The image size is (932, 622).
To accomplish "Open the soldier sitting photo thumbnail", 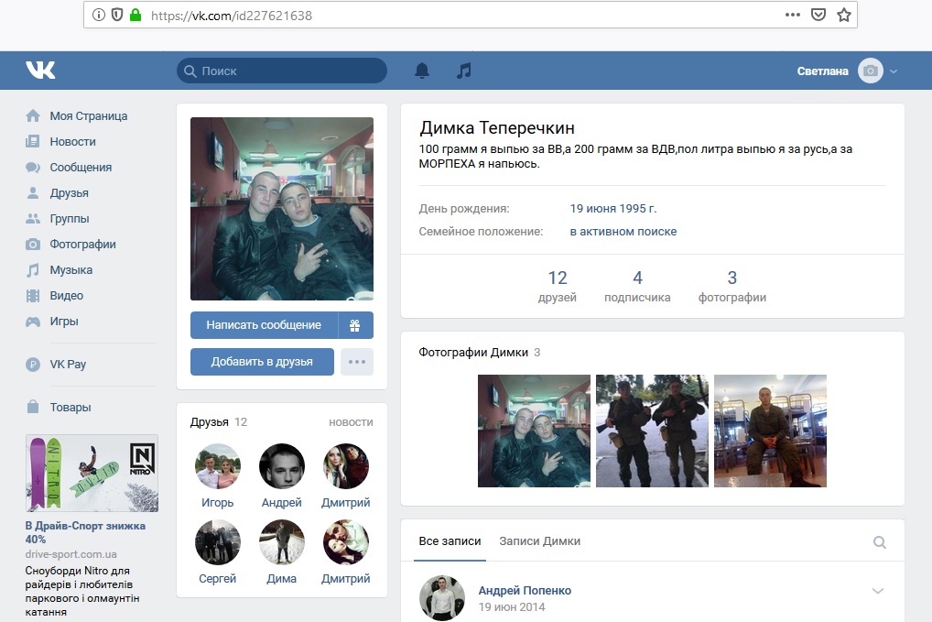I will point(770,431).
